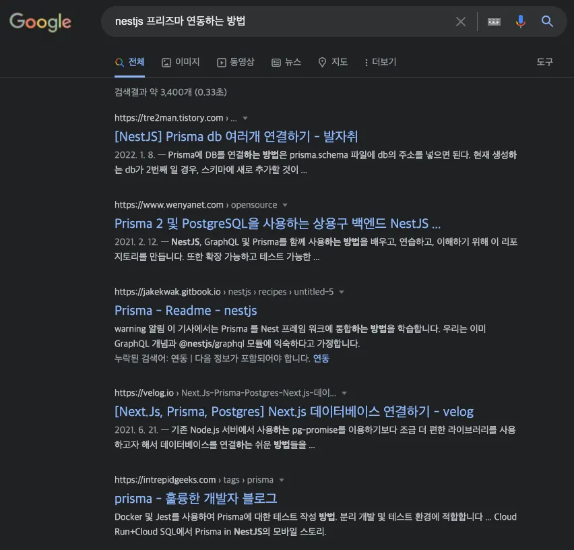The width and height of the screenshot is (574, 550).
Task: Click the '2021. 6. 21.' snippet date
Action: (136, 430)
